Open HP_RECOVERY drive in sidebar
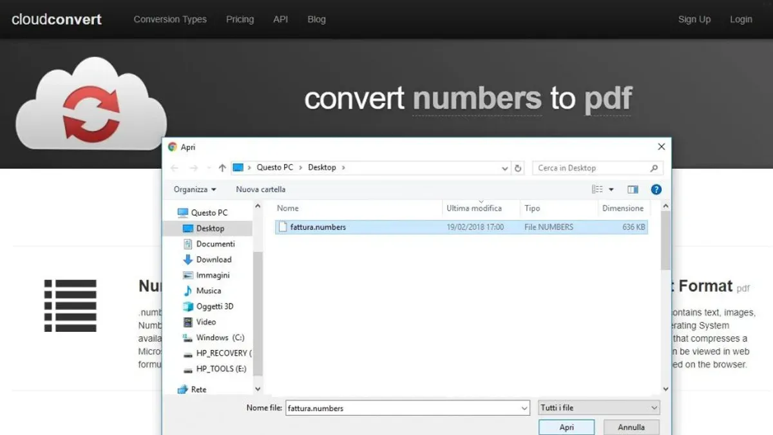The width and height of the screenshot is (773, 435). coord(218,353)
